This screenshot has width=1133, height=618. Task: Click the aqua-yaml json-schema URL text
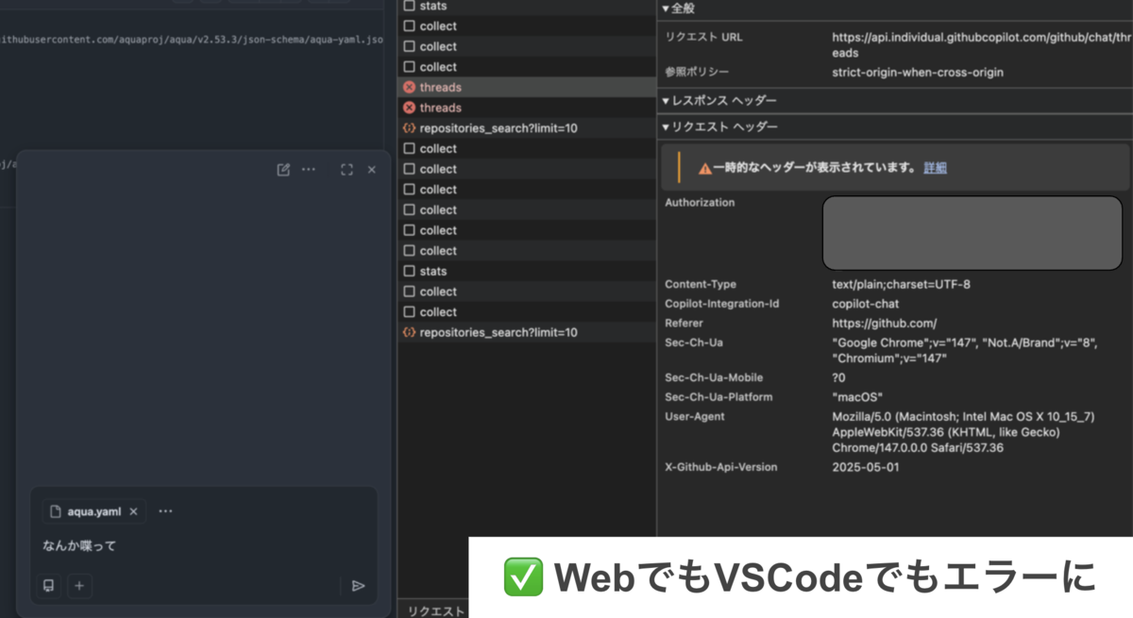[192, 41]
